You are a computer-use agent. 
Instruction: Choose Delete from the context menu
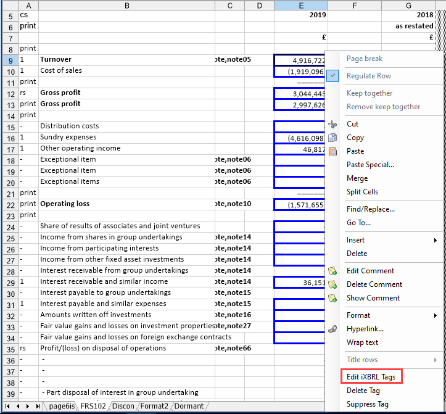(357, 254)
